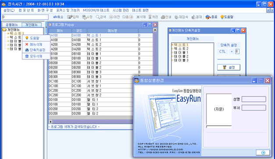Sort by the 코드 column header
This screenshot has height=159, width=275.
(x=79, y=31)
